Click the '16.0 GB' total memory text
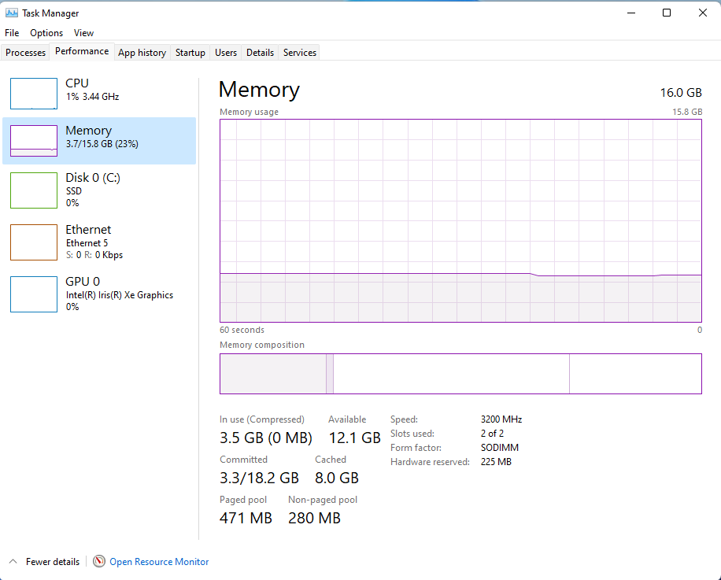The image size is (721, 580). click(681, 93)
